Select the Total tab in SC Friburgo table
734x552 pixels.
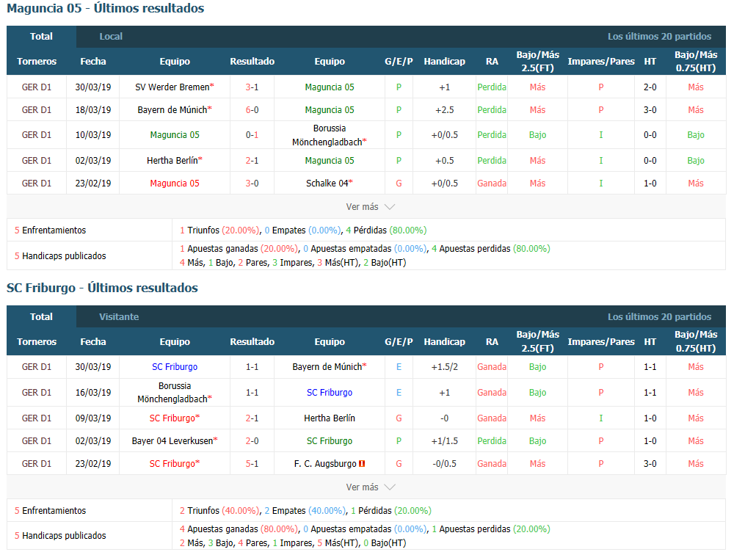41,316
